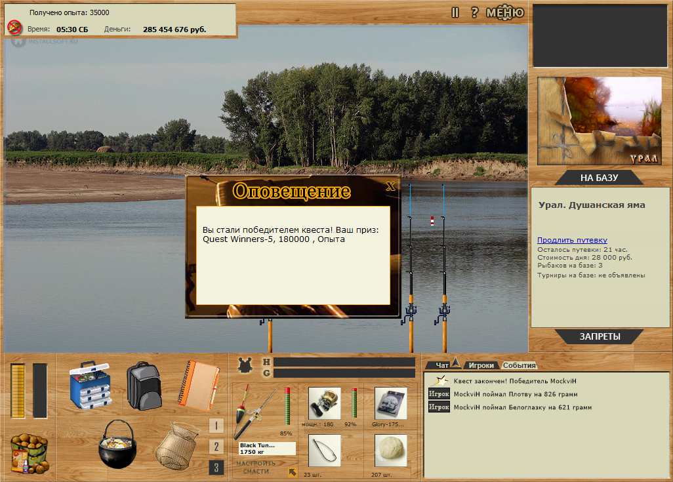Viewport: 673px width, 482px height.
Task: Pause the game with the pause icon
Action: tap(455, 13)
